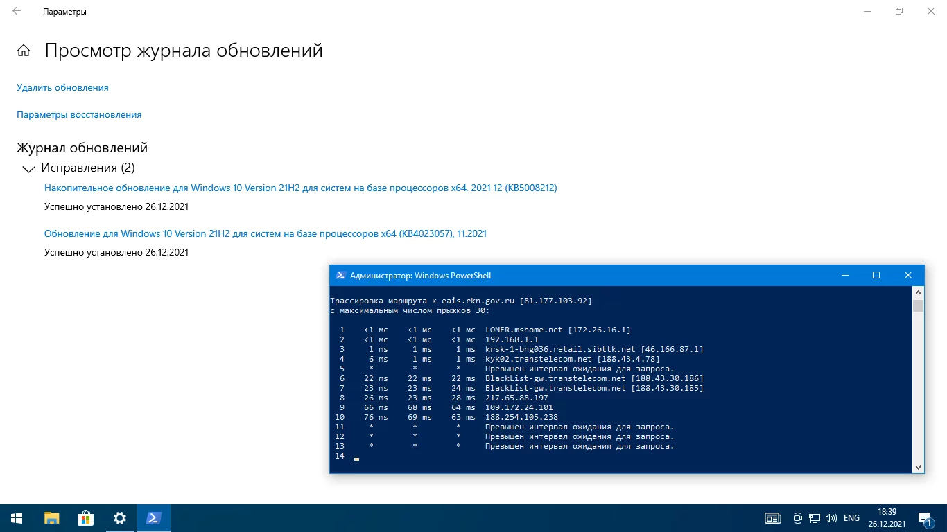Click the Meet Now tray icon
Image resolution: width=947 pixels, height=532 pixels.
click(x=798, y=518)
